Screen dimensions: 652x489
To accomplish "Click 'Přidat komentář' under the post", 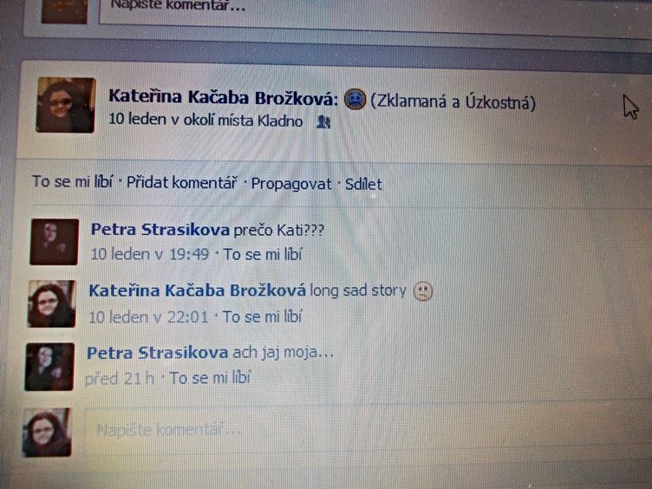I will [x=182, y=183].
